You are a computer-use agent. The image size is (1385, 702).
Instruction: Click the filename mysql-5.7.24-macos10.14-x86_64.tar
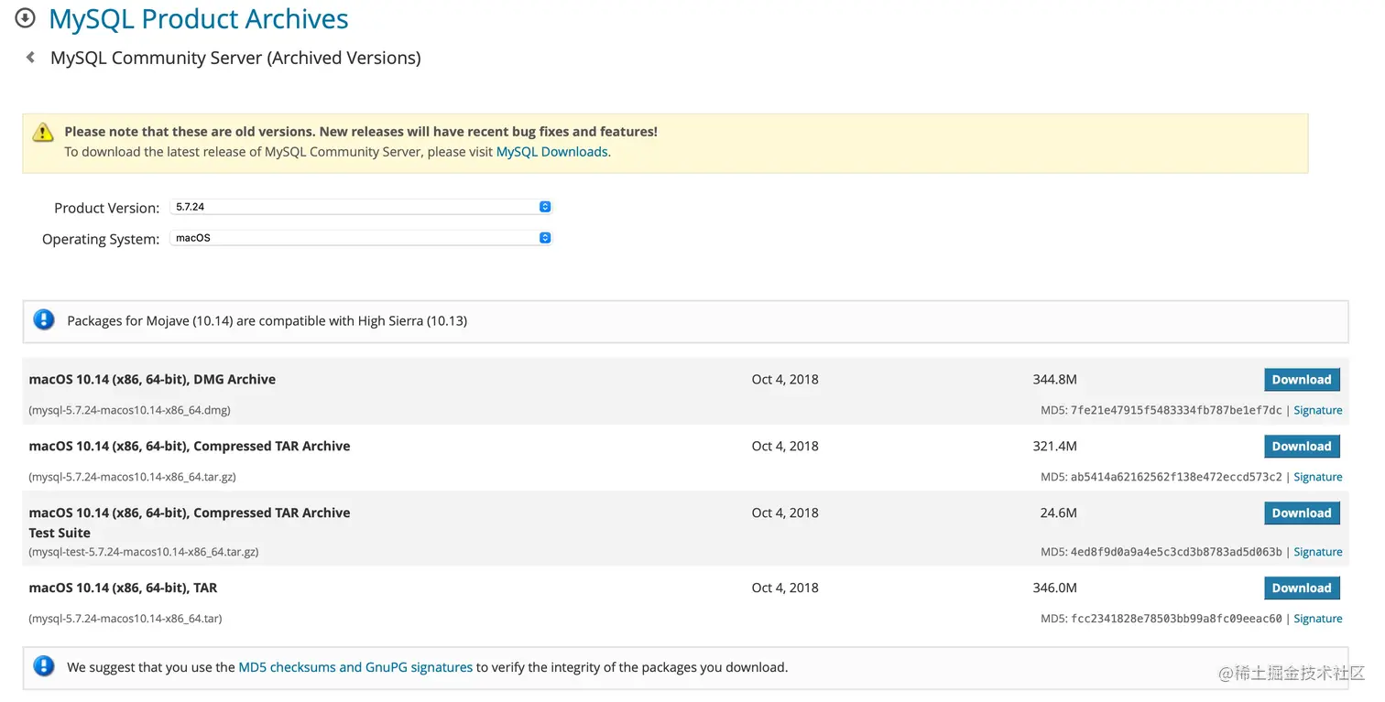(125, 619)
